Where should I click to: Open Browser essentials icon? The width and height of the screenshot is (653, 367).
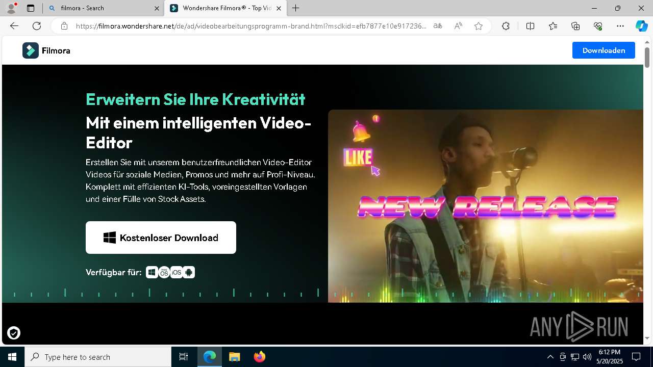coord(598,26)
